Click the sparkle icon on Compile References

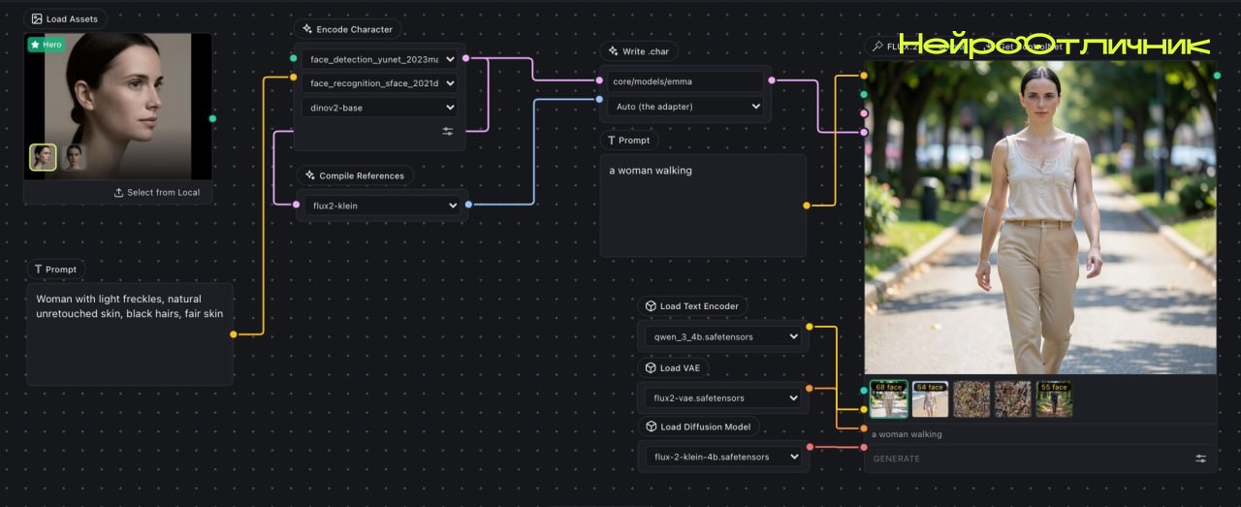(310, 175)
